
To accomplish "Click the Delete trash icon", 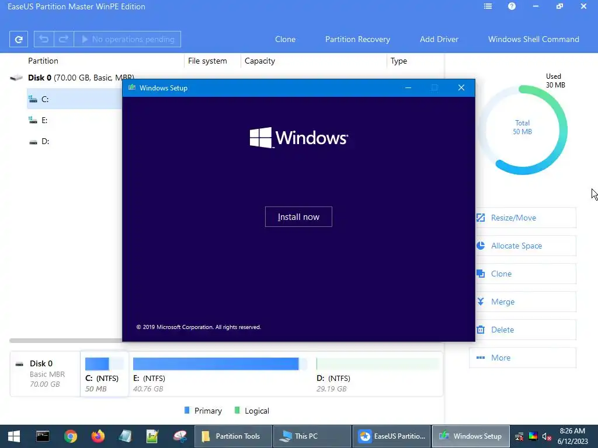I will pyautogui.click(x=481, y=330).
